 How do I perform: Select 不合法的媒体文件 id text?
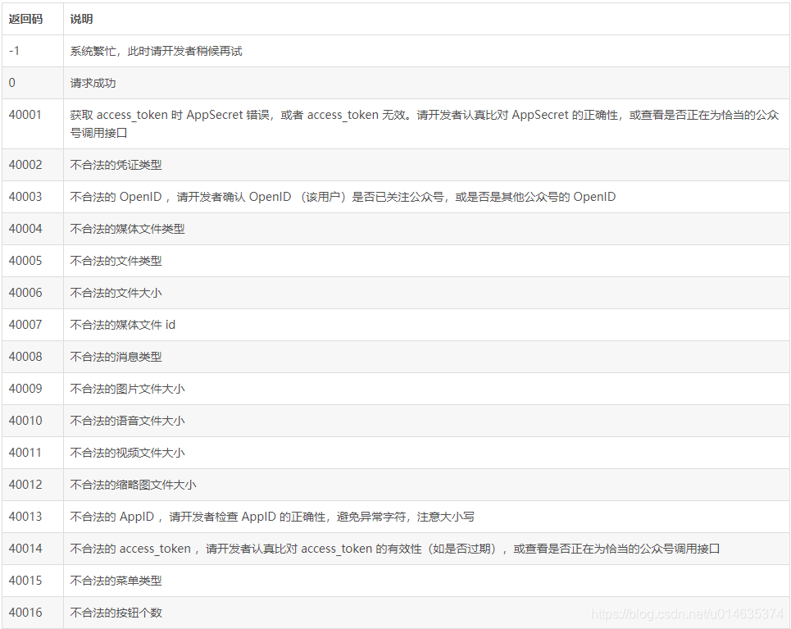123,325
